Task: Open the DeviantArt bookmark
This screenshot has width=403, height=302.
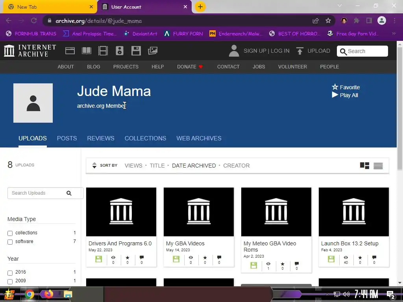Action: pos(140,34)
